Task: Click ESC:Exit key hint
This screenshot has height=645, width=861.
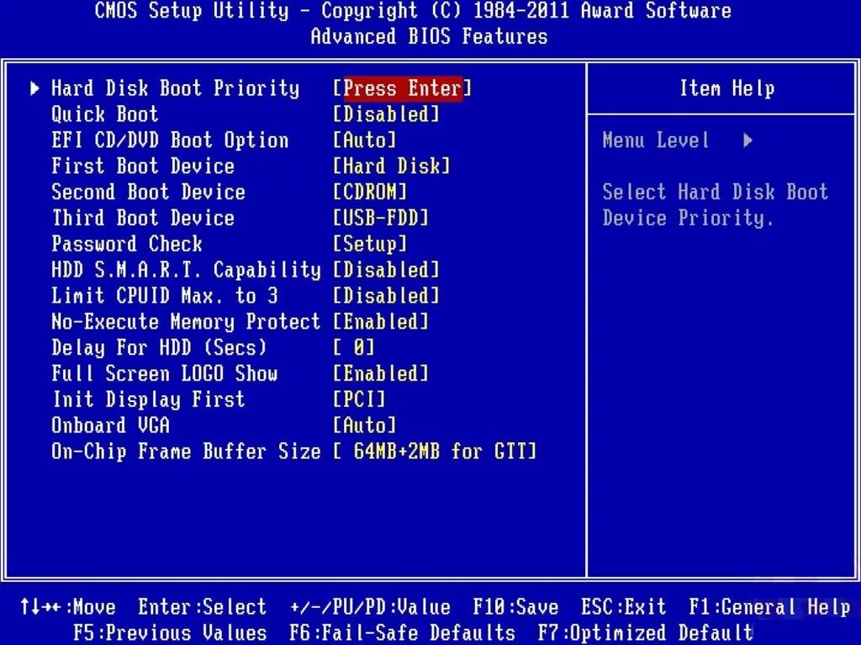Action: [623, 607]
